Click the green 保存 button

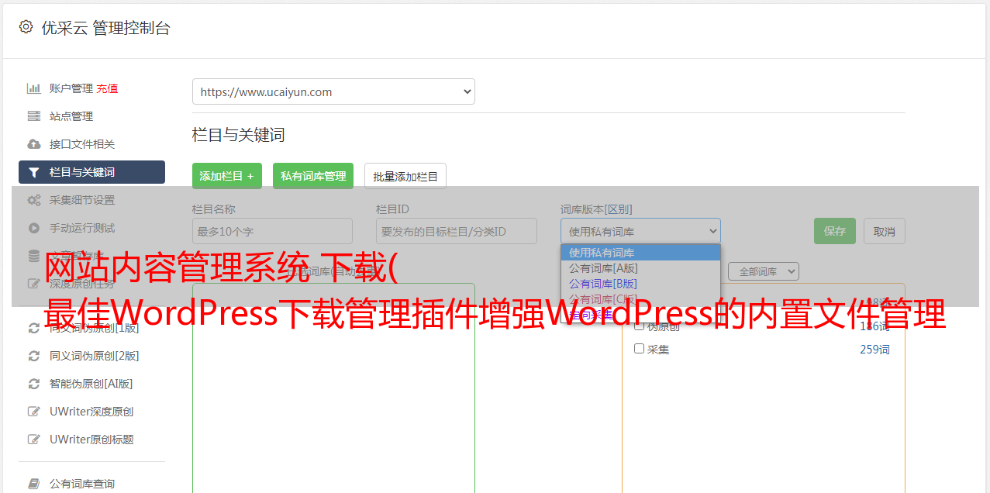tap(835, 231)
